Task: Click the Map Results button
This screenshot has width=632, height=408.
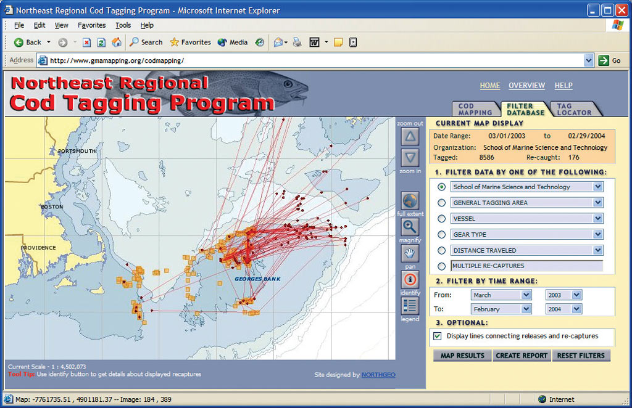Action: (462, 355)
